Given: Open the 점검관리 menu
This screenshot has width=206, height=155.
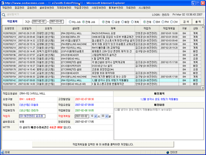Looking at the screenshot, I should coord(20,8).
